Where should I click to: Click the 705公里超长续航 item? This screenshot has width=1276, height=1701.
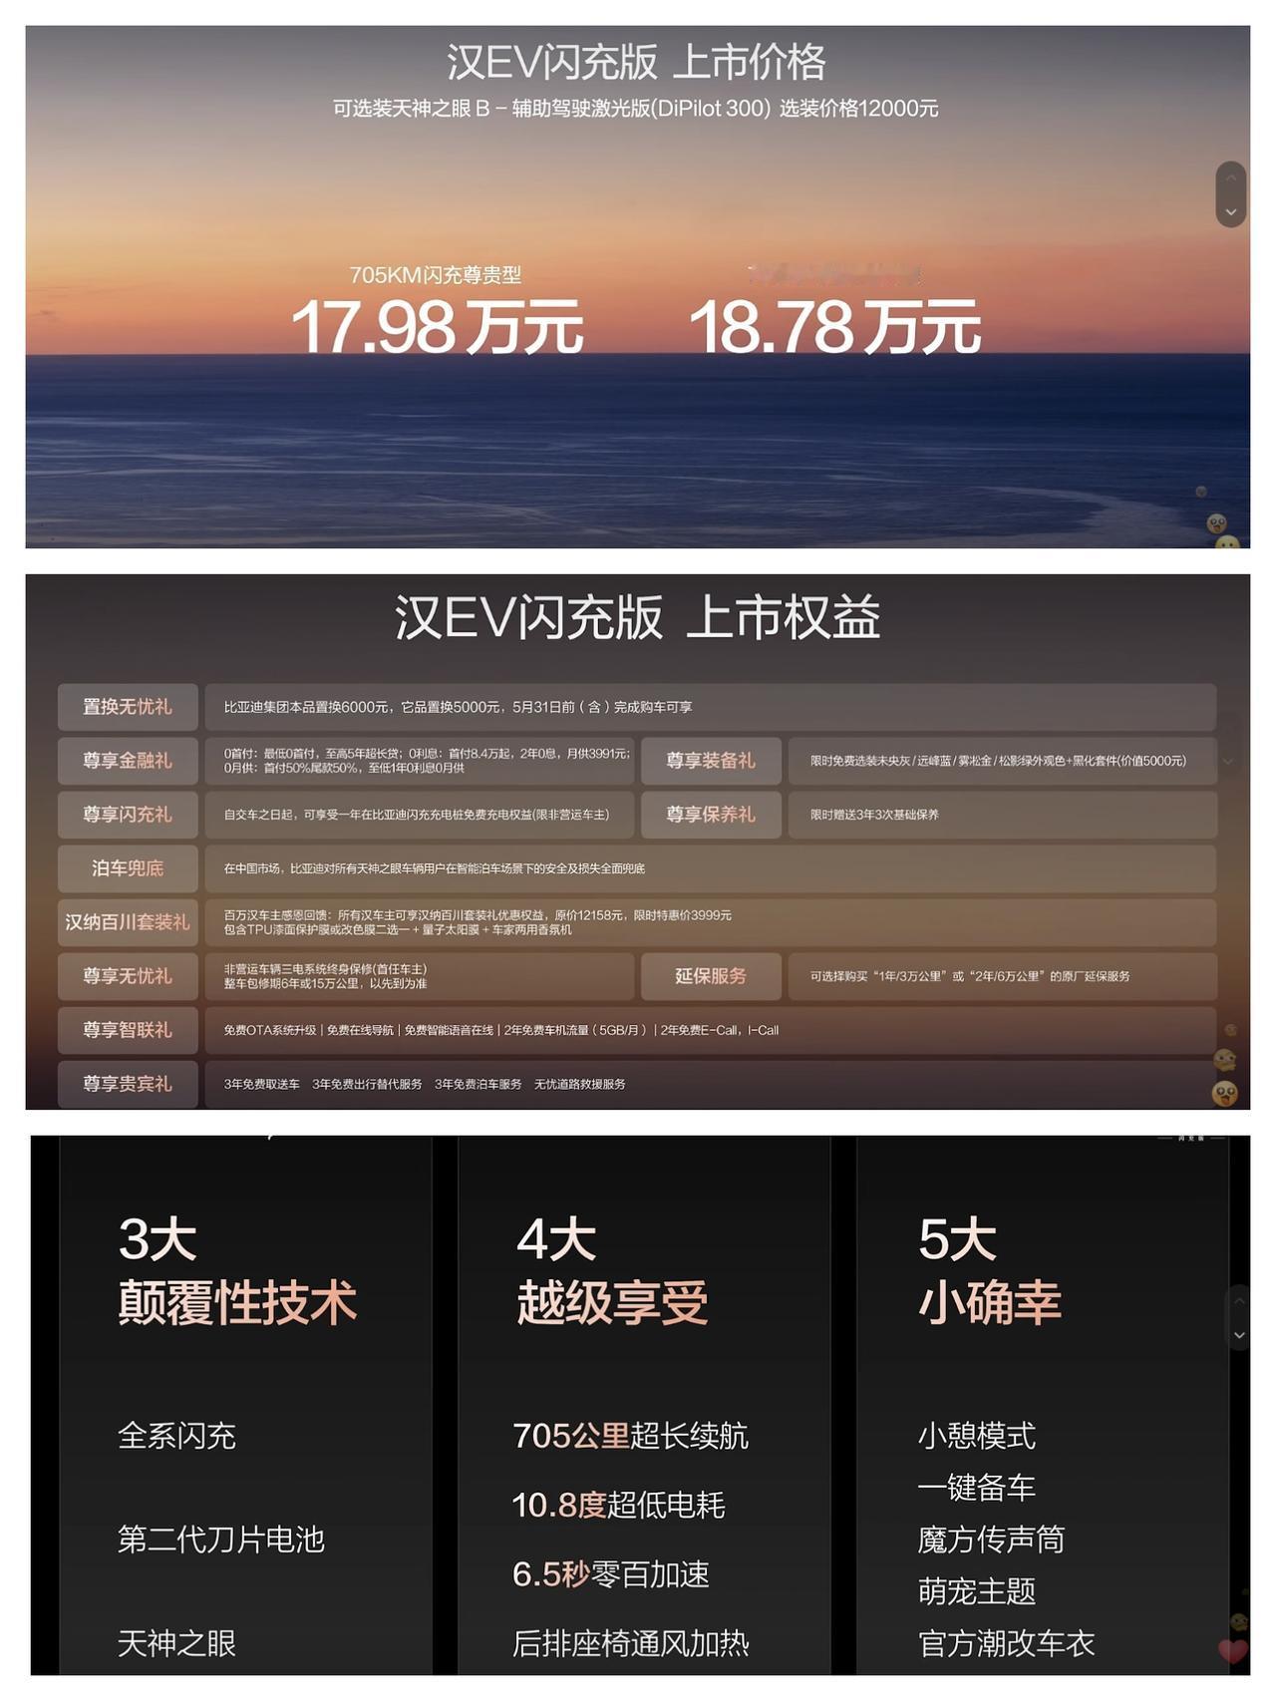tap(630, 1436)
